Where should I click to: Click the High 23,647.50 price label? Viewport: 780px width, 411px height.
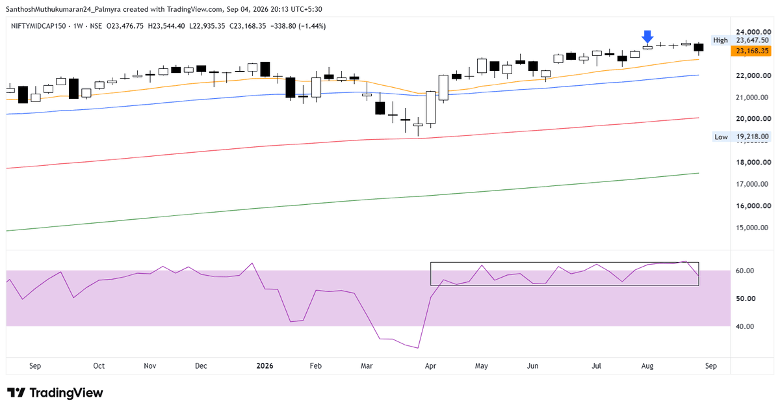click(x=742, y=40)
